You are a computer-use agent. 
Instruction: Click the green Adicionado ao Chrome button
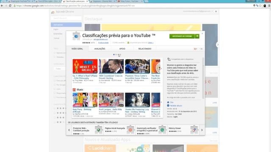182,36
